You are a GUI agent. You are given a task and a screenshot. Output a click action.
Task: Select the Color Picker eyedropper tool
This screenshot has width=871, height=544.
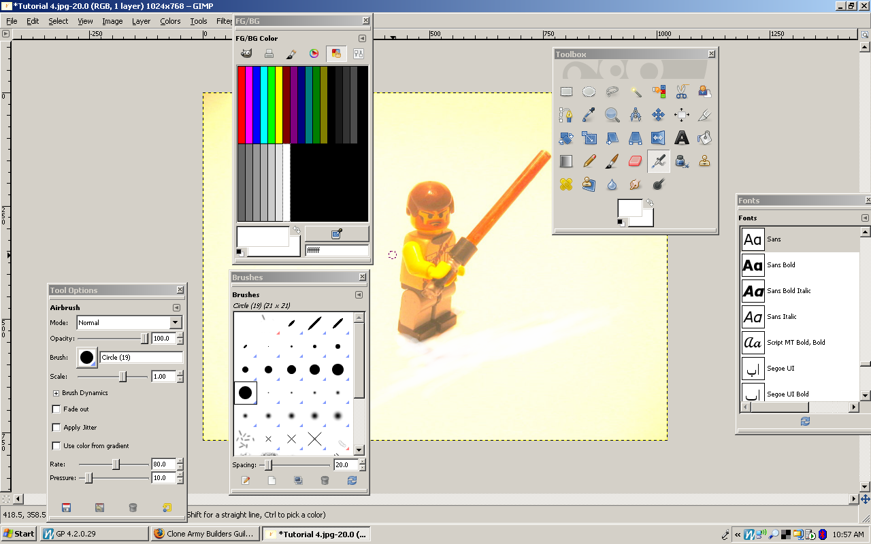(589, 114)
